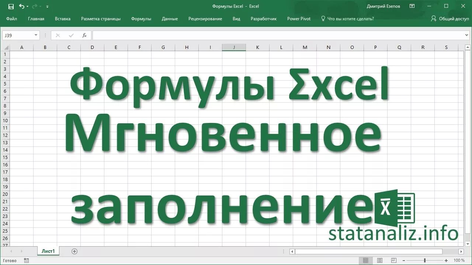Click the macro recording icon in status bar
Screen dimensions: 472x265
tap(26, 261)
